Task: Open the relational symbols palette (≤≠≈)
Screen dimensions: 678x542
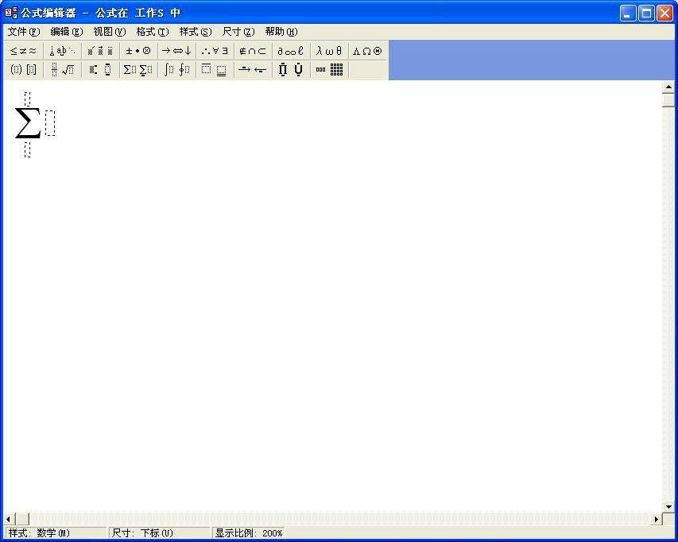Action: click(23, 51)
